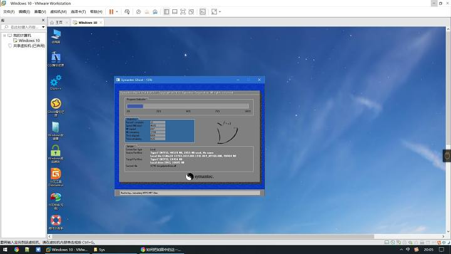Select the This PC desktop icon

[x=56, y=36]
